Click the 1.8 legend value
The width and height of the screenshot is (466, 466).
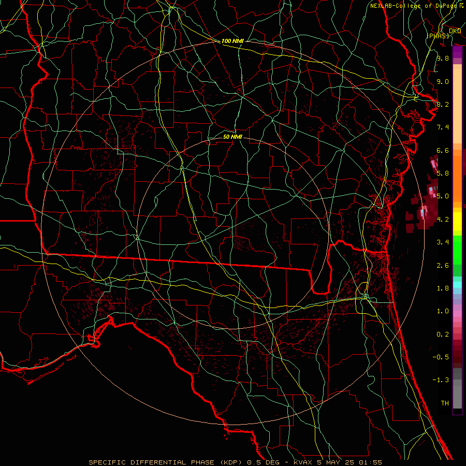point(443,288)
